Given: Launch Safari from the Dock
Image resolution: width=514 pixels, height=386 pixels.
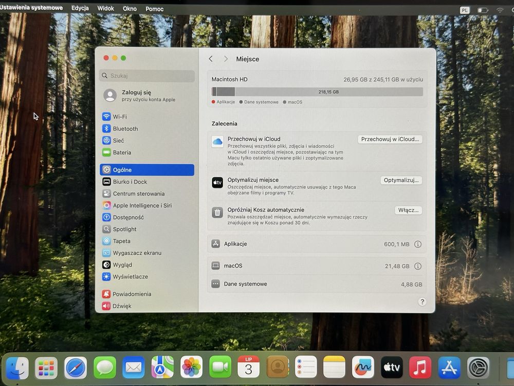Looking at the screenshot, I should click(76, 367).
